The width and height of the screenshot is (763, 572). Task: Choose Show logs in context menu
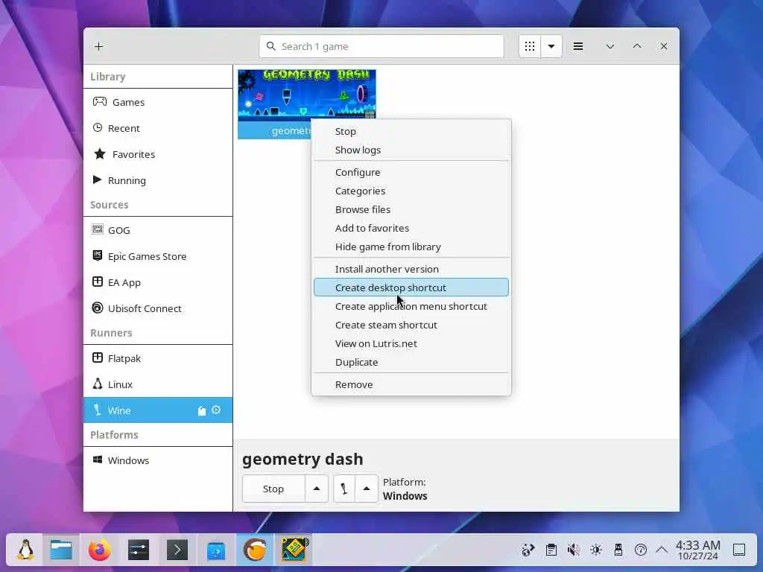[411, 150]
